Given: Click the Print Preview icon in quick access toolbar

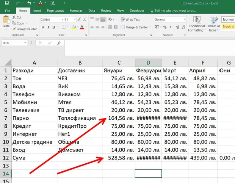Looking at the screenshot, I should tap(52, 3).
